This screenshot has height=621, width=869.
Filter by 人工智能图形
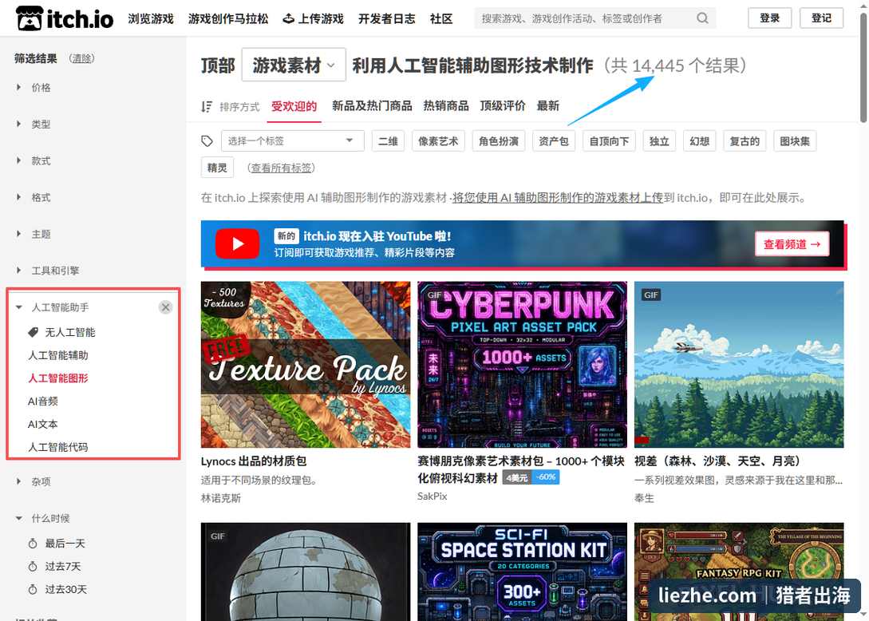(x=58, y=378)
